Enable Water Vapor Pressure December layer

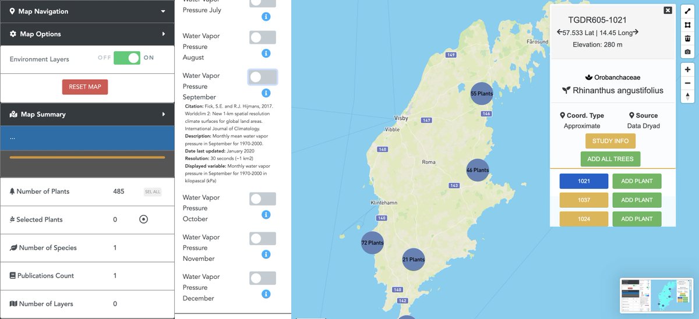tap(263, 278)
